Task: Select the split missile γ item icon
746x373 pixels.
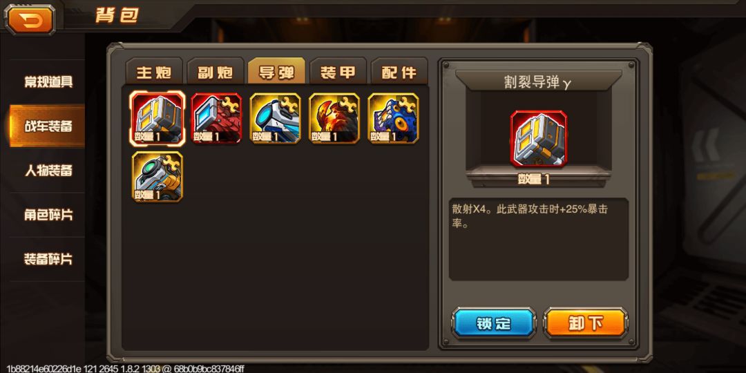Action: (x=157, y=118)
